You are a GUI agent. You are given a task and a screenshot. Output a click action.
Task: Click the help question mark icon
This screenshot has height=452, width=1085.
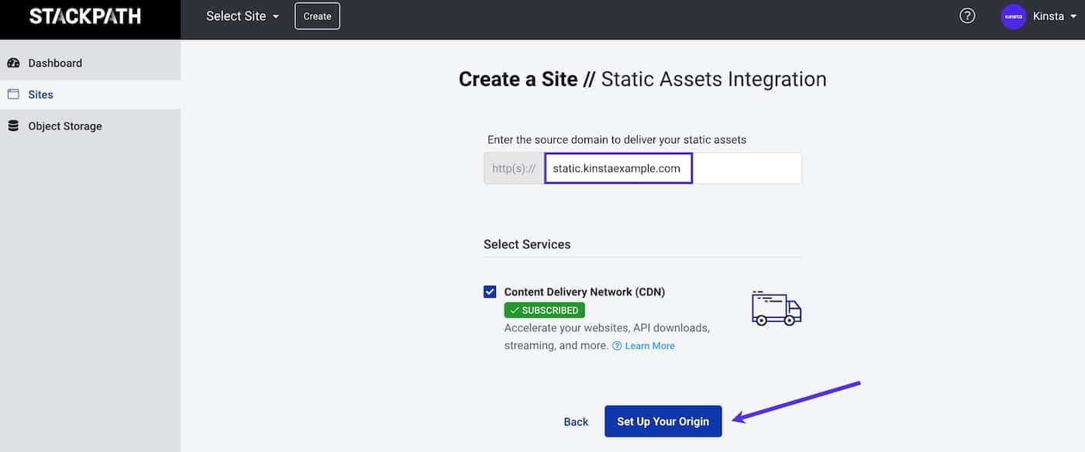(966, 15)
